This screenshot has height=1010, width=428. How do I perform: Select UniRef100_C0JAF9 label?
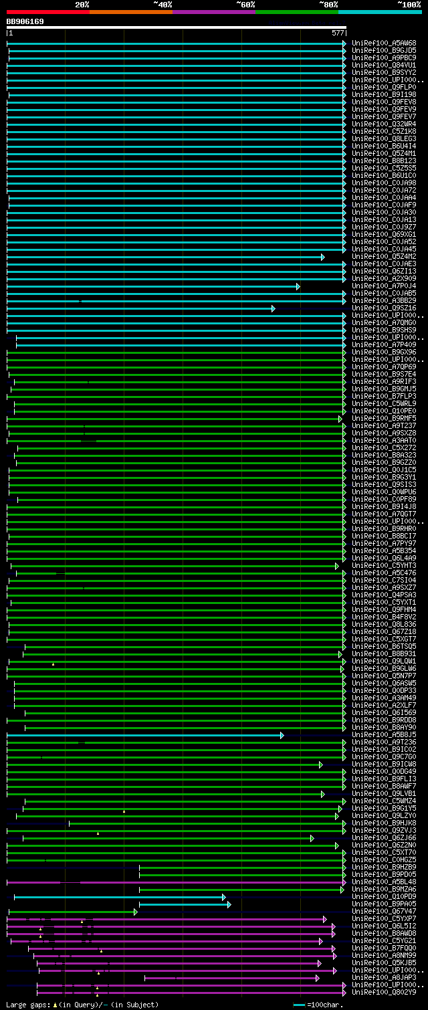point(384,205)
